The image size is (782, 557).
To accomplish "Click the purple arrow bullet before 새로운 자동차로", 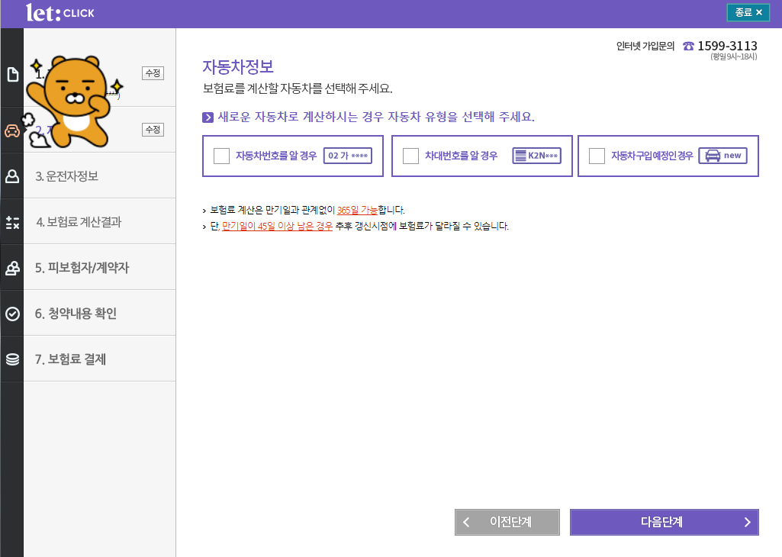I will [208, 118].
